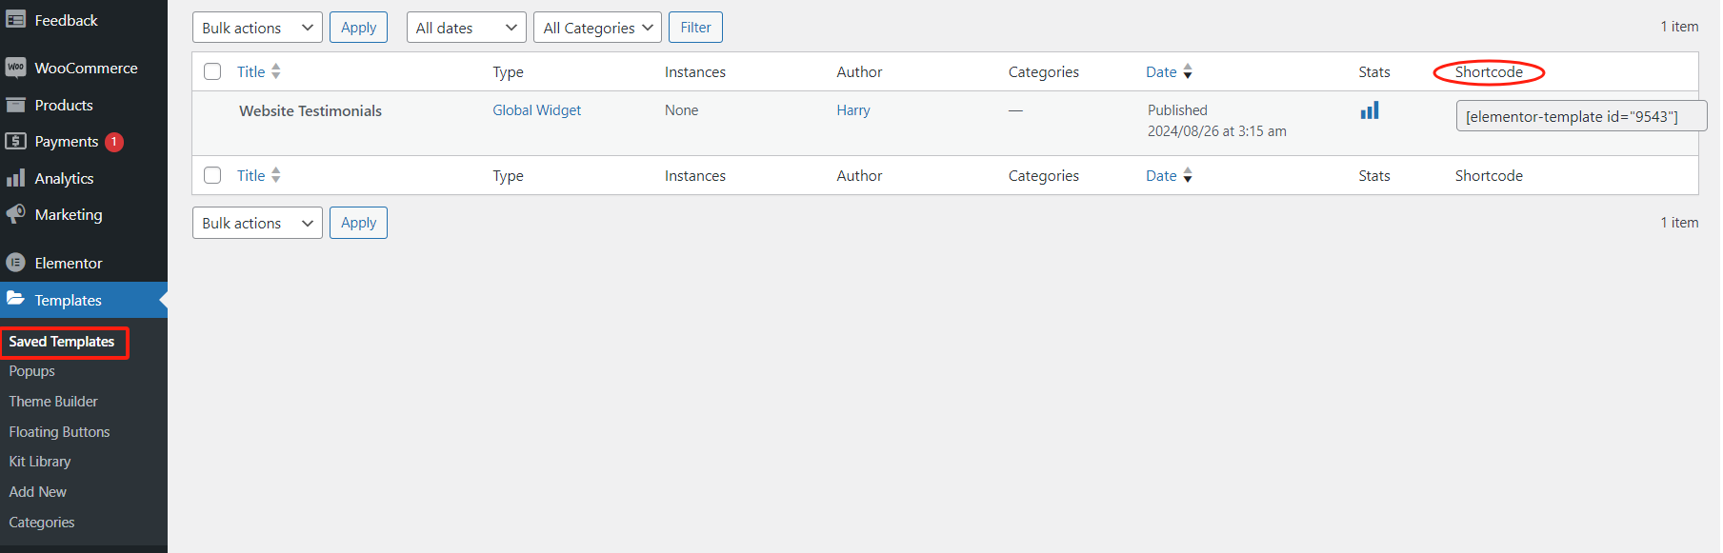Screen dimensions: 1723x553
Task: Open the Marketing megaphone icon
Action: coord(15,214)
